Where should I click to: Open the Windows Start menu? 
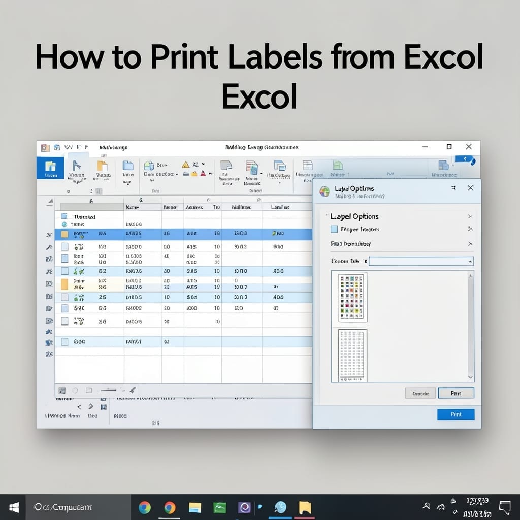(14, 507)
